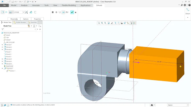Click Model Tree filter funnel icon
The height and width of the screenshot is (107, 191).
tap(2, 29)
